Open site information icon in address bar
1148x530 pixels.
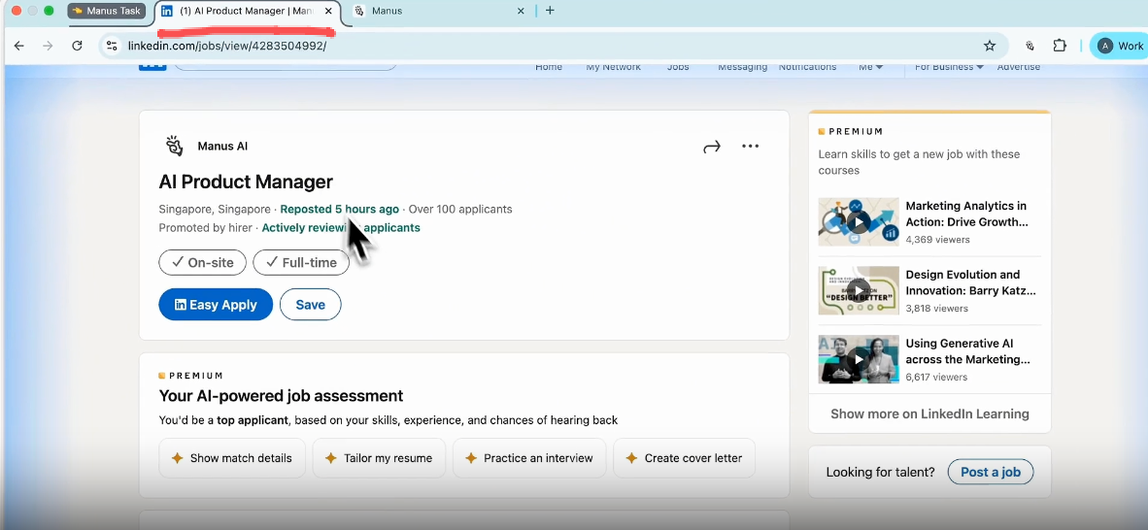pos(112,46)
